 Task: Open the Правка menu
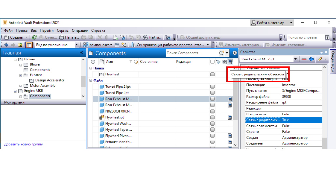(21, 30)
